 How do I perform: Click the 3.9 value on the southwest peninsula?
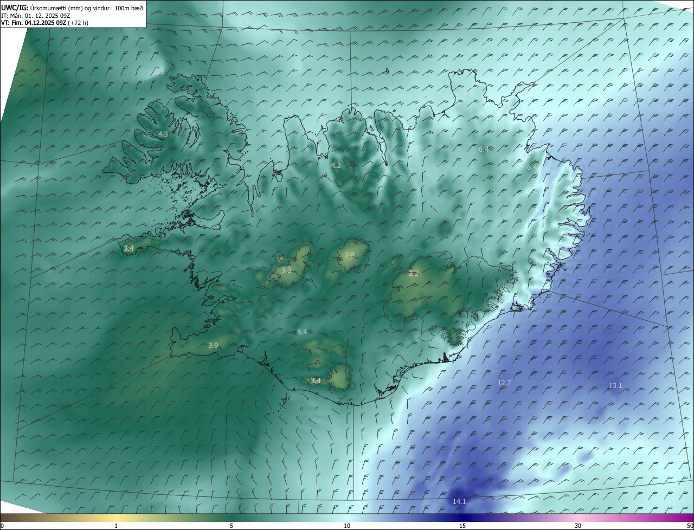[213, 346]
